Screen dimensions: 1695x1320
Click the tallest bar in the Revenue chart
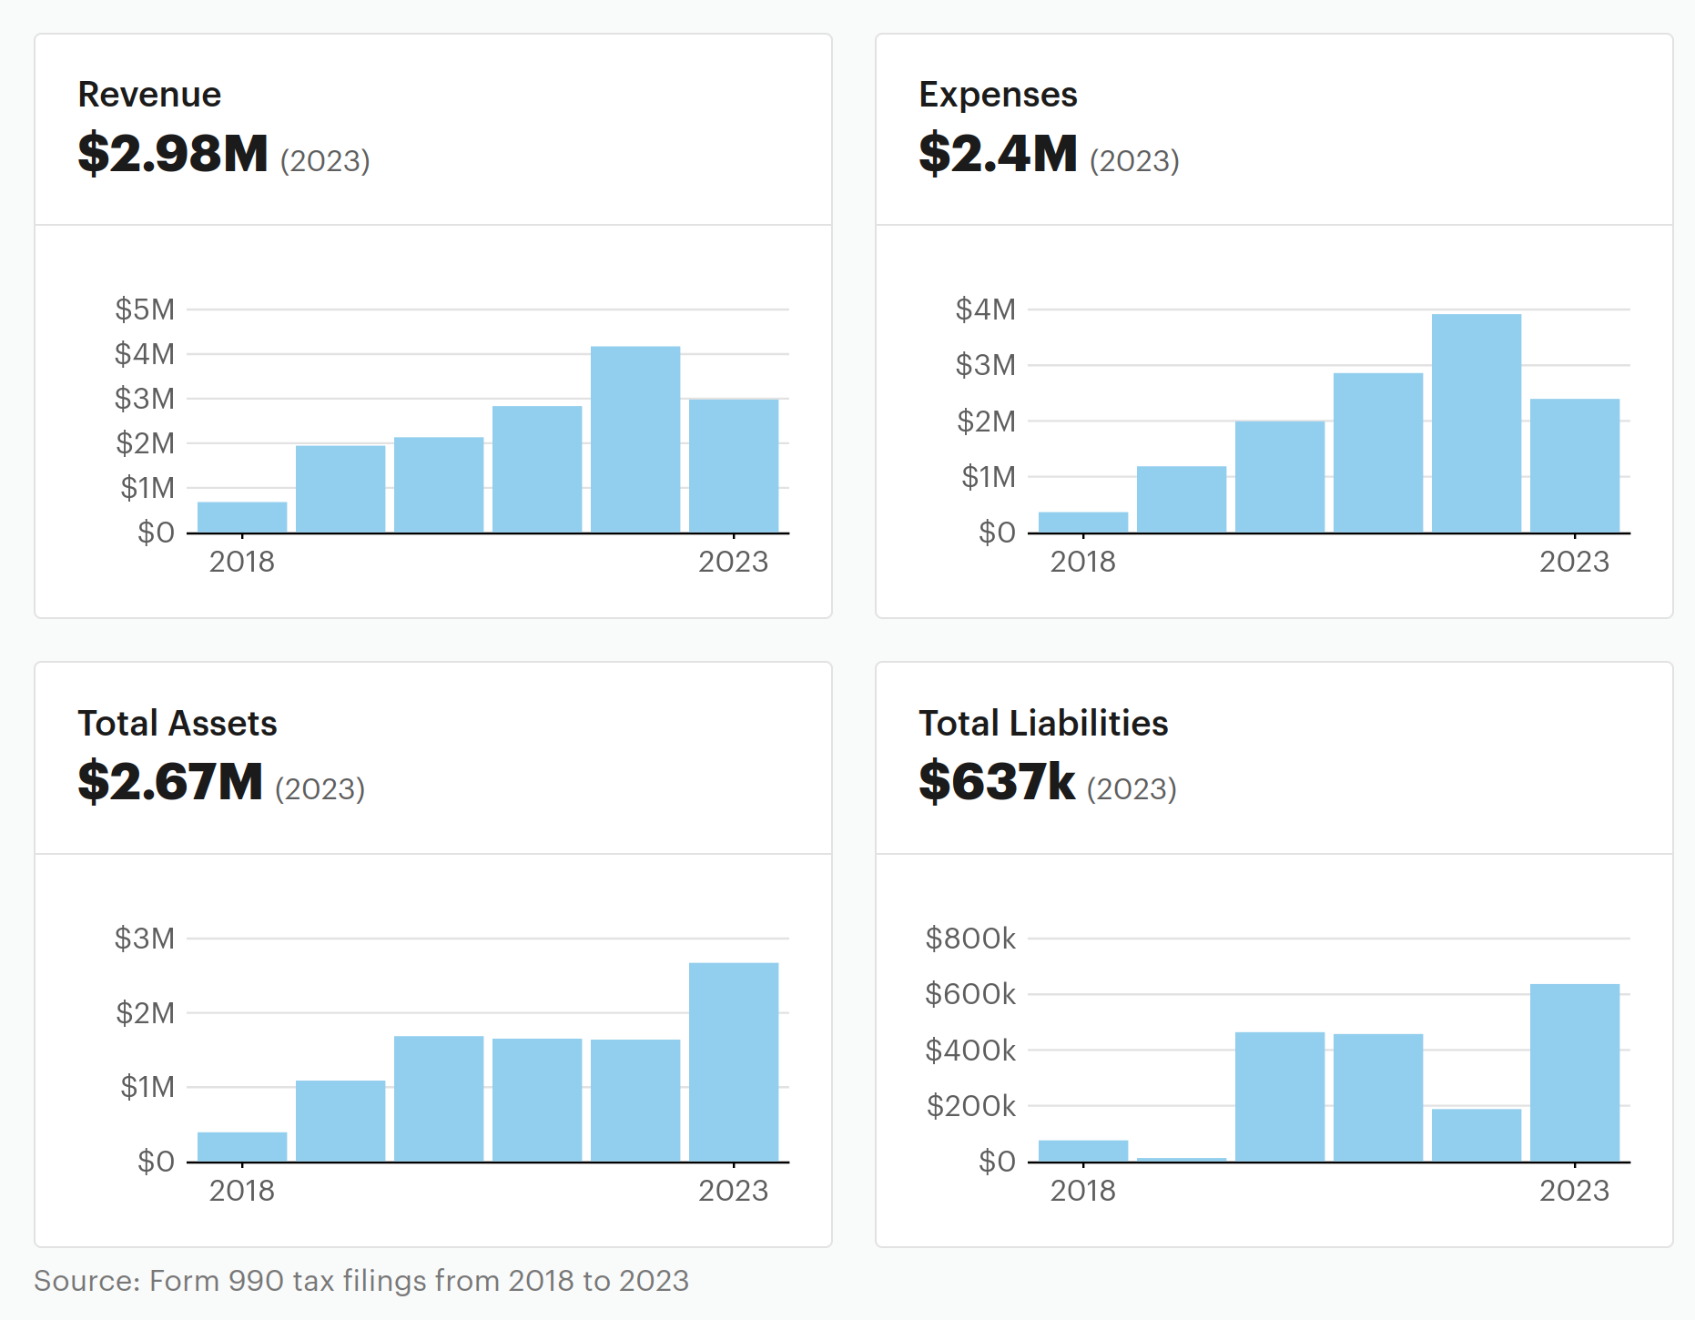click(x=634, y=439)
